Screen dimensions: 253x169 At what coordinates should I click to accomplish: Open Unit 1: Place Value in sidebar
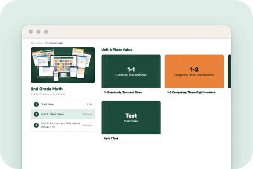pos(63,114)
